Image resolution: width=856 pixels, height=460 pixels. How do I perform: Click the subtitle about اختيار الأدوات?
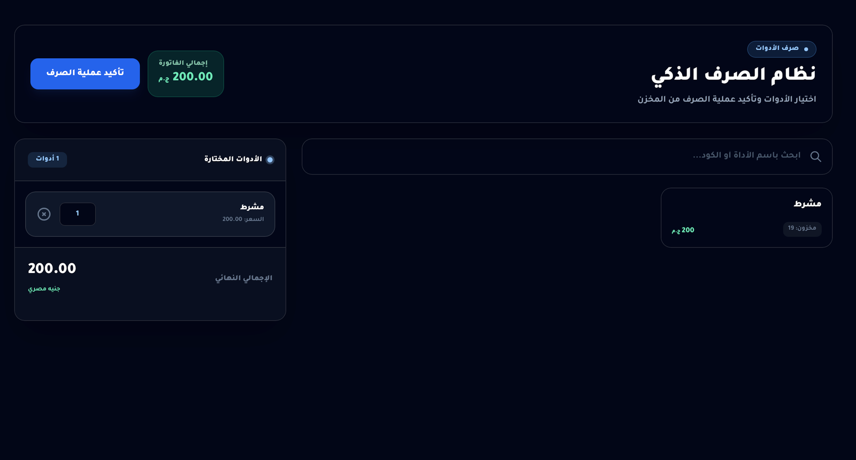(727, 99)
